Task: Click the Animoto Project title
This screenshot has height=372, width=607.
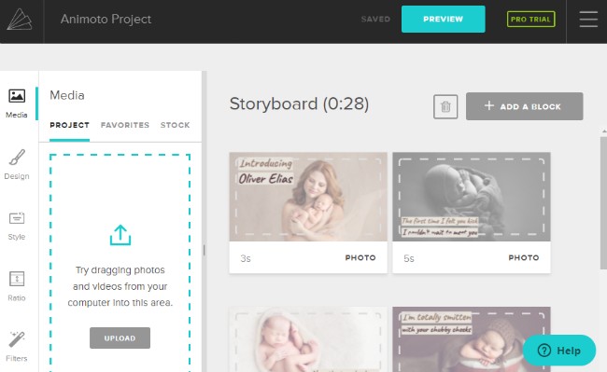Action: [106, 19]
